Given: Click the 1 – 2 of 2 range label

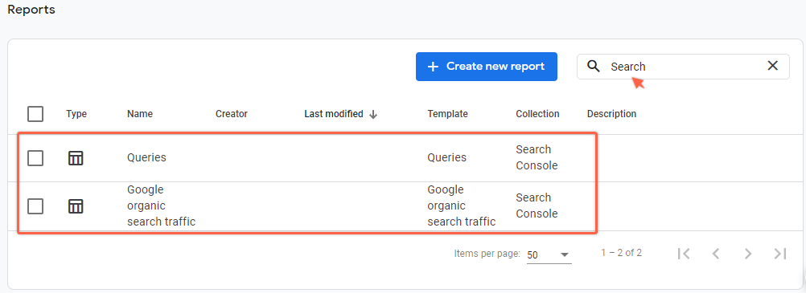Looking at the screenshot, I should click(622, 253).
